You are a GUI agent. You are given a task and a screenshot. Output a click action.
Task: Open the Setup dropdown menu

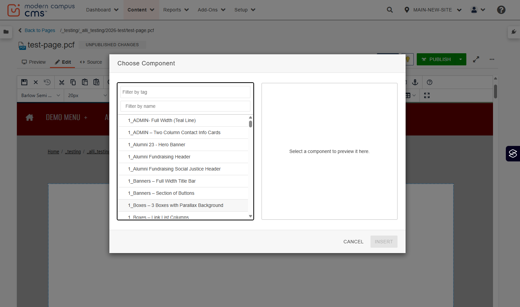click(x=245, y=10)
